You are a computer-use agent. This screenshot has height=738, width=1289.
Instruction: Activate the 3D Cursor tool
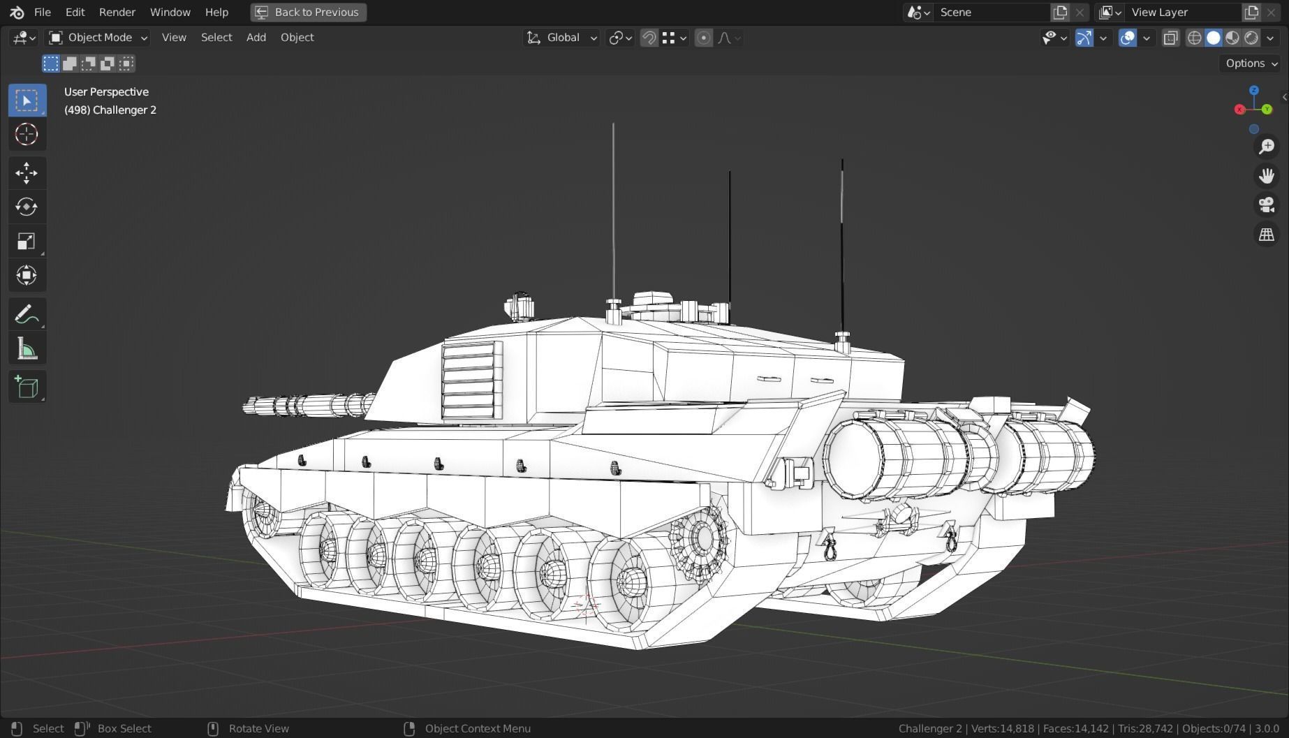27,135
